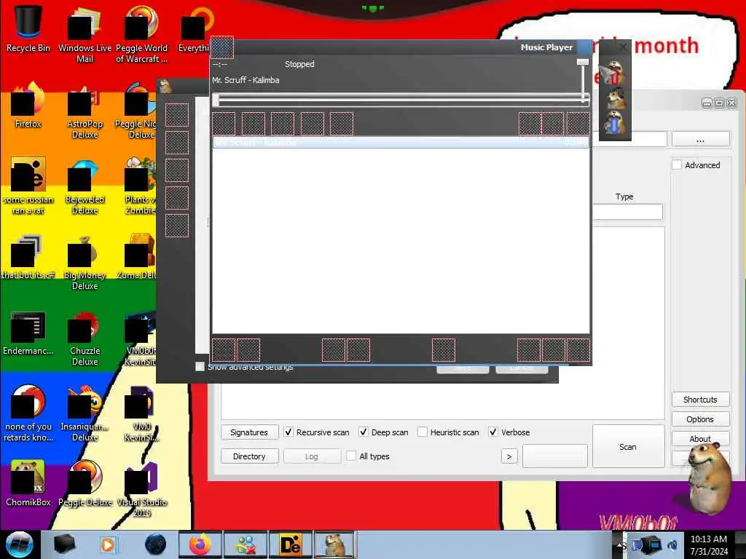Switch to Firefox in the taskbar
Screen dimensions: 746x559
200,544
